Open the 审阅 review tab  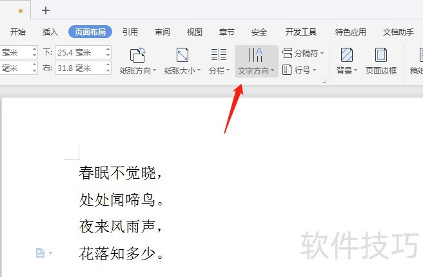(x=162, y=32)
